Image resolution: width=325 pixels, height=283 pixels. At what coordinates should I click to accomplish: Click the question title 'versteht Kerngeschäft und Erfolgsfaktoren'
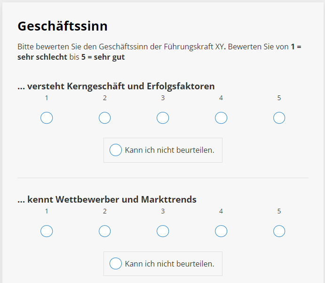tap(116, 86)
